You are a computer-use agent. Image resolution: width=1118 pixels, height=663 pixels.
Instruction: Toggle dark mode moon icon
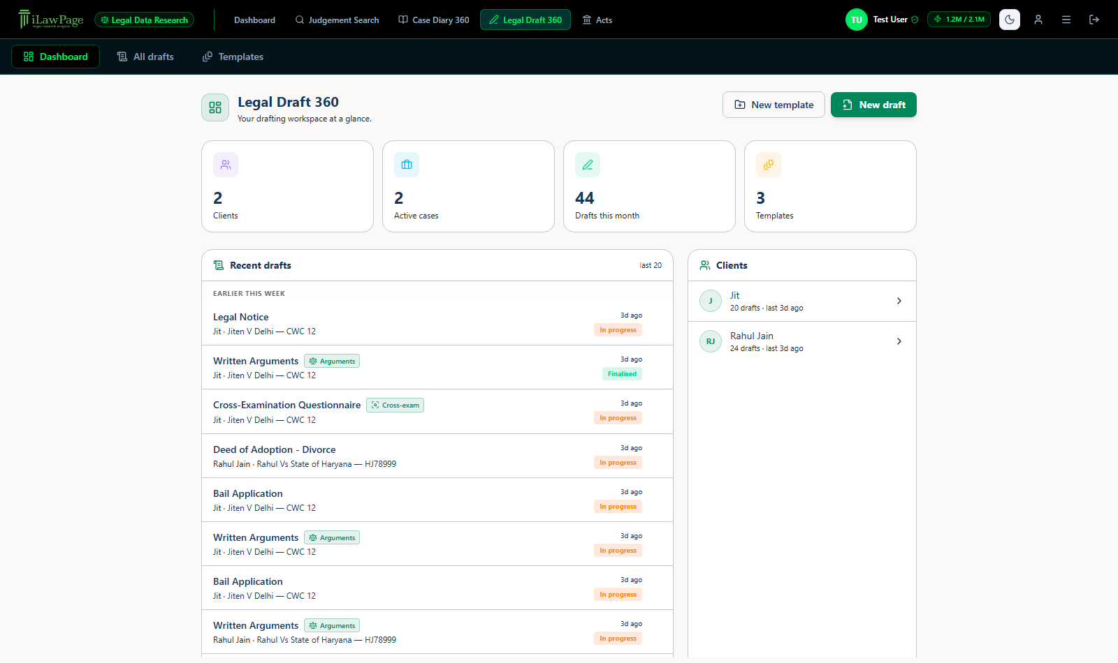click(x=1010, y=20)
